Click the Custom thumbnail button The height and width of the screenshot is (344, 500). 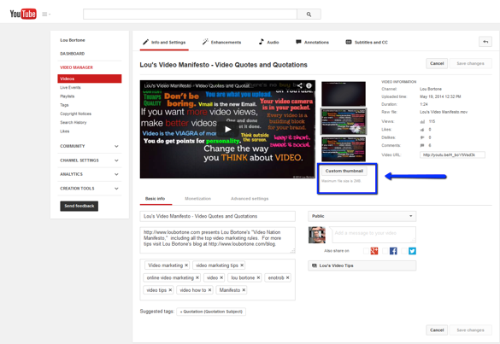point(344,171)
